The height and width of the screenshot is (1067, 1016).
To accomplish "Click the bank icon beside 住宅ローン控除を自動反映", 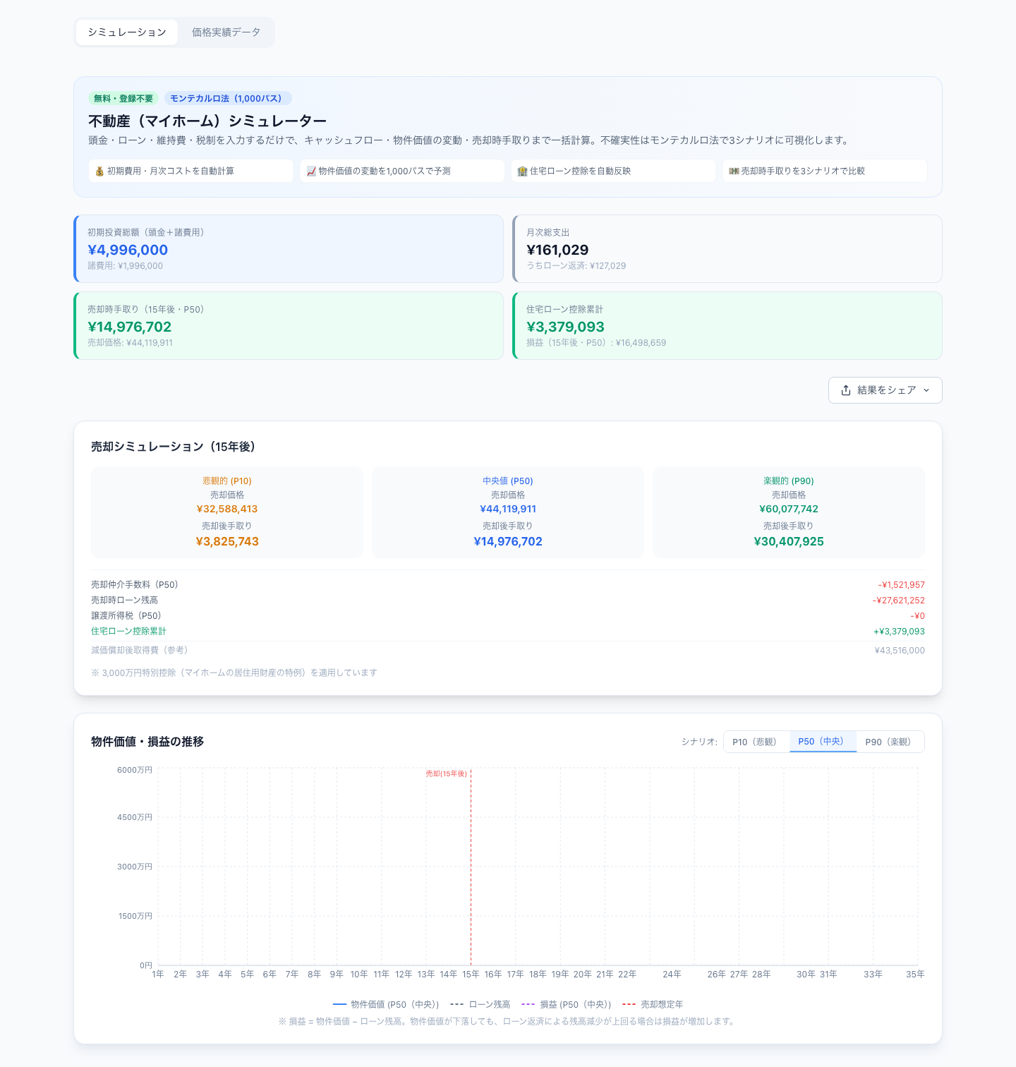I will tap(522, 171).
